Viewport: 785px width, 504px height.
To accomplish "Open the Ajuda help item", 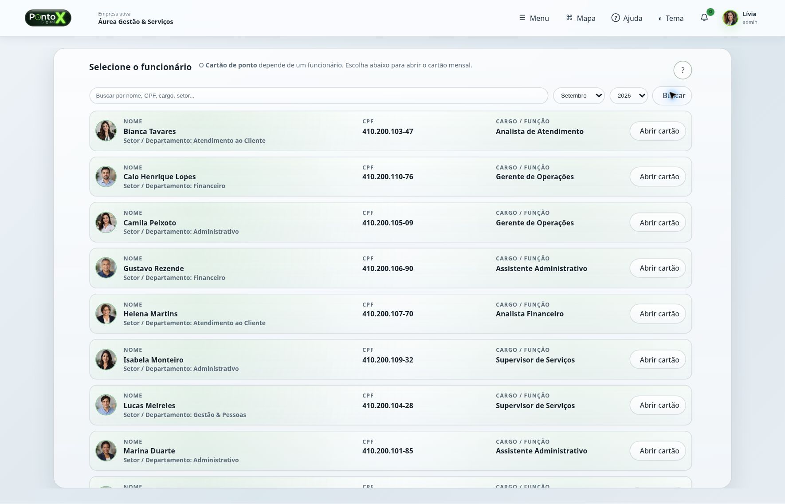I will click(x=627, y=18).
